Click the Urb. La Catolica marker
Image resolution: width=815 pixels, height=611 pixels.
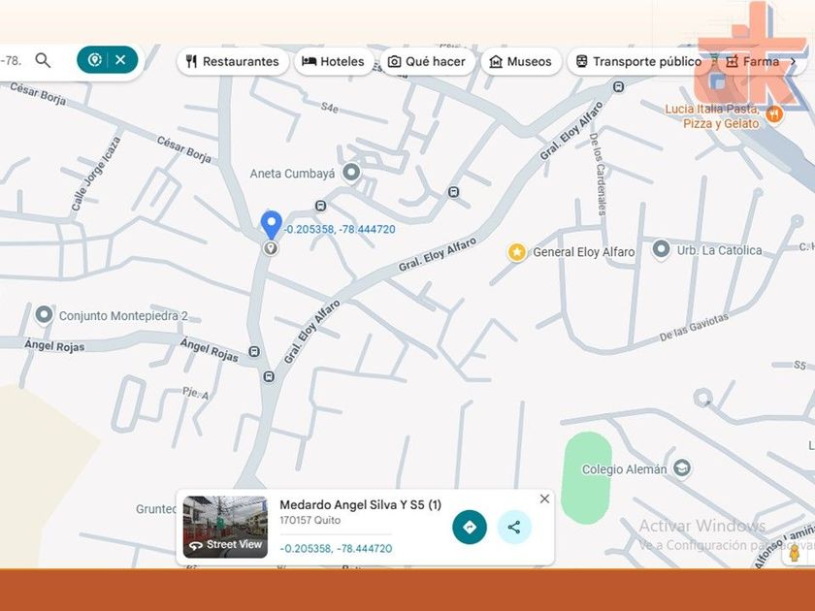point(661,249)
